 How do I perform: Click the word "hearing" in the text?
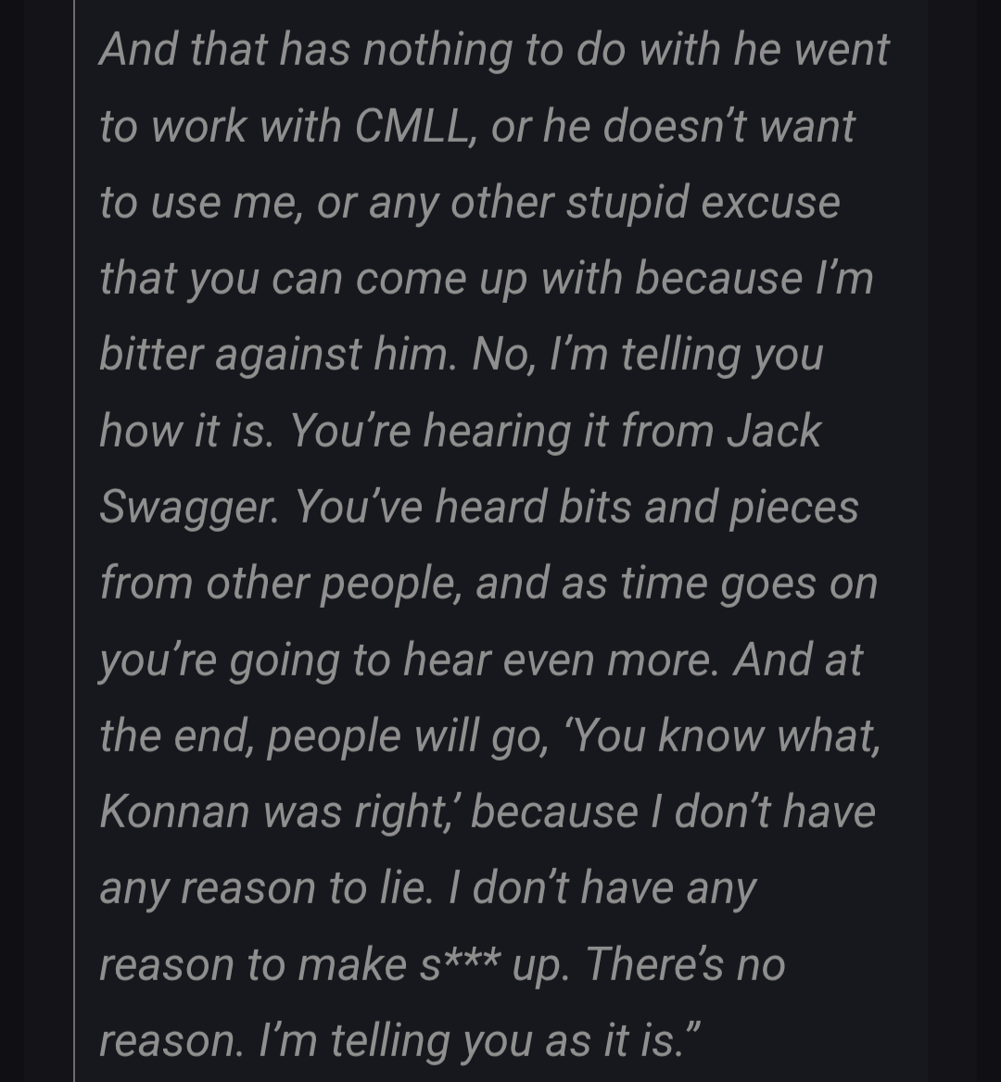497,433
